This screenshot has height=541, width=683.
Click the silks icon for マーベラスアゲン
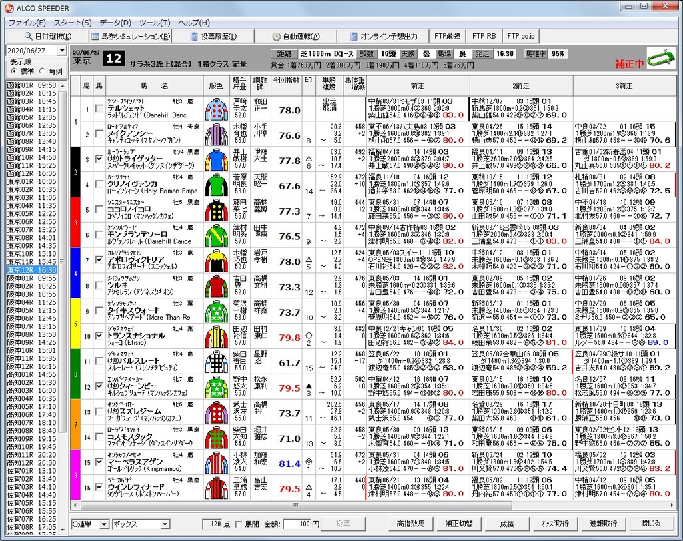[217, 463]
